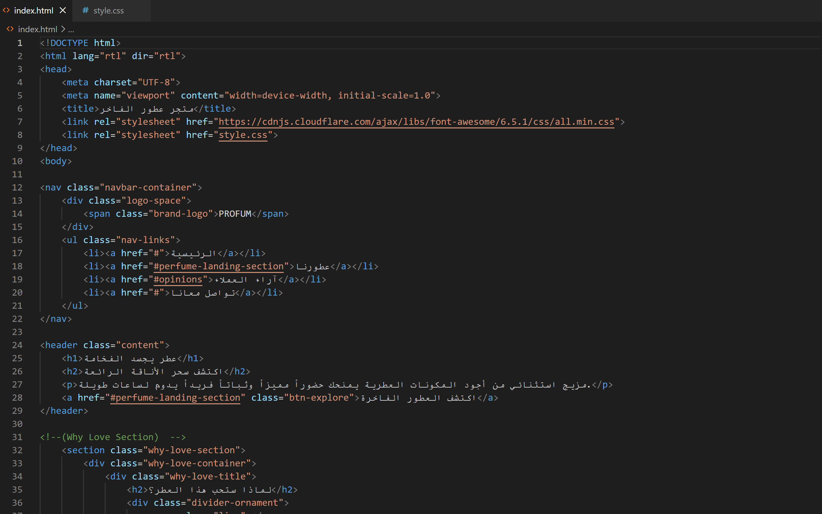This screenshot has width=822, height=514.
Task: Place cursor on PROFUM brand text
Action: click(235, 214)
